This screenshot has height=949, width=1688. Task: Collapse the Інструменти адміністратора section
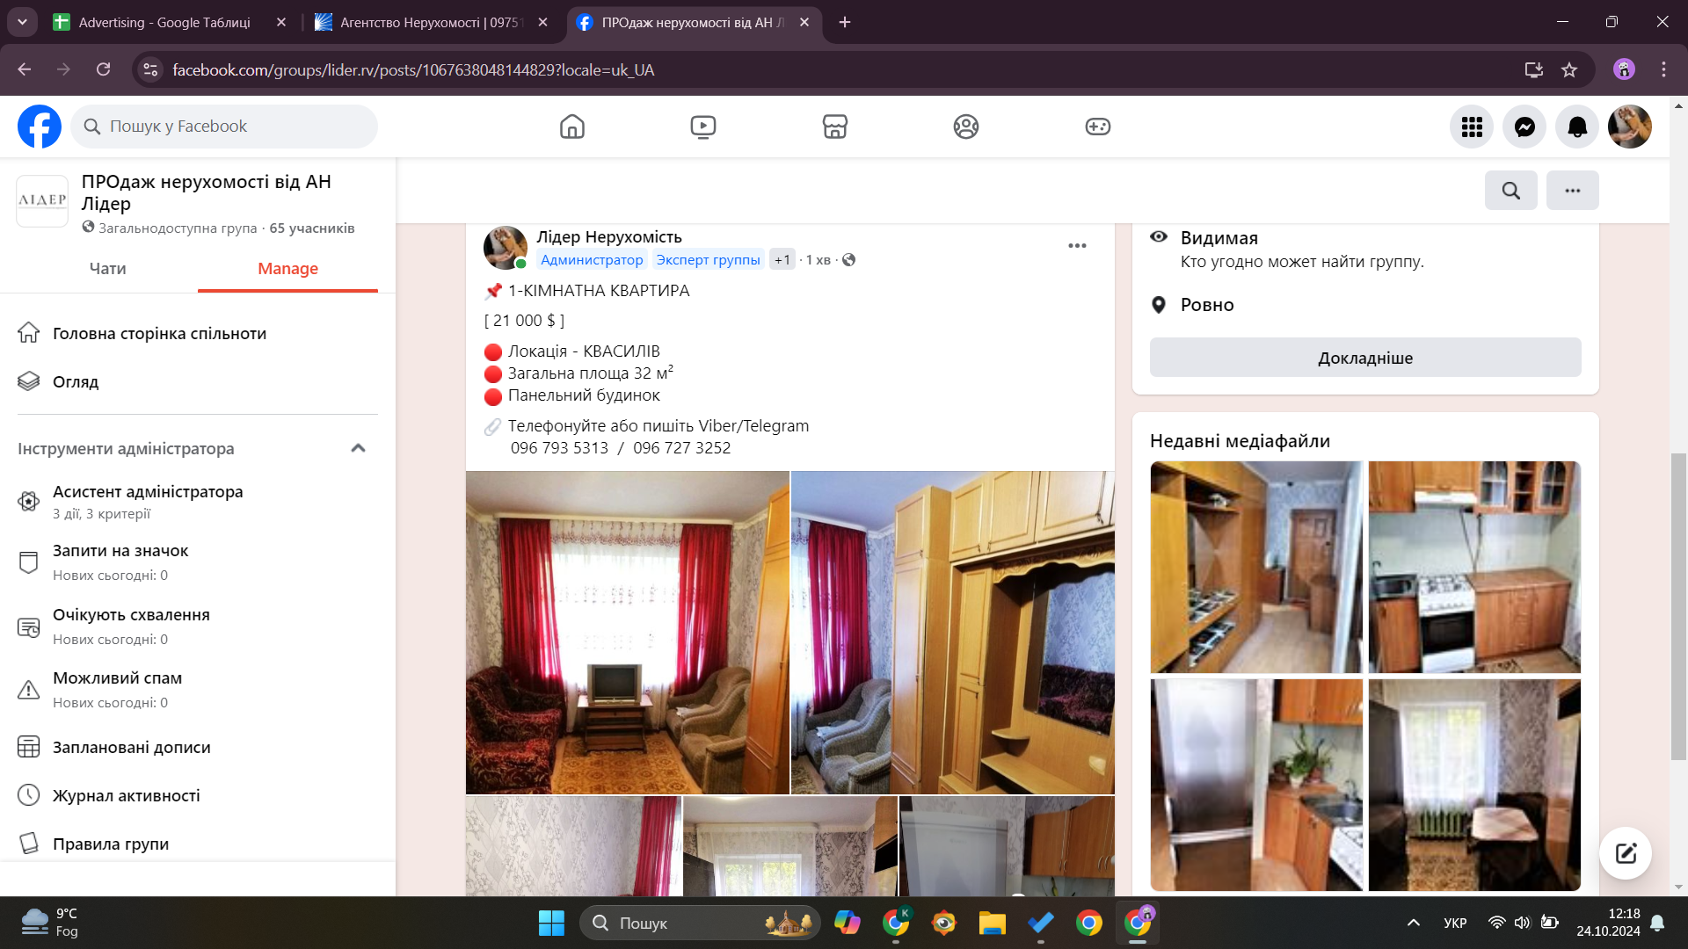pos(358,448)
